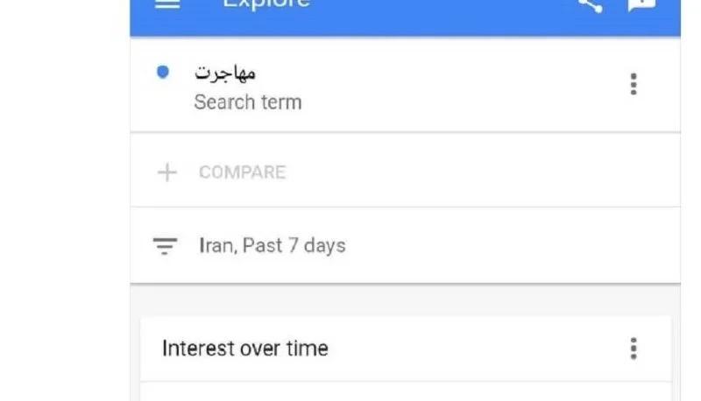
Task: Click the blue dot next to مهاجرت
Action: [x=163, y=72]
